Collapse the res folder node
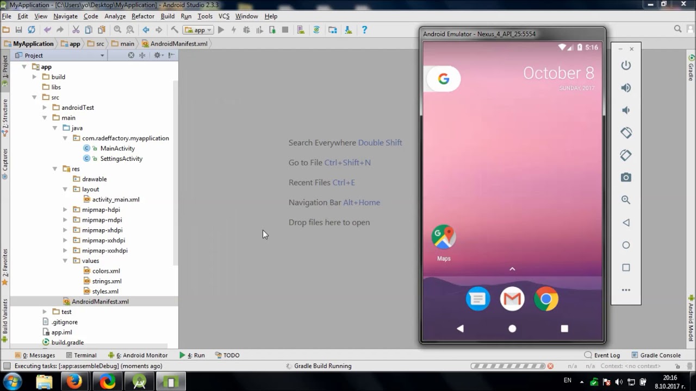This screenshot has height=391, width=696. pyautogui.click(x=55, y=169)
